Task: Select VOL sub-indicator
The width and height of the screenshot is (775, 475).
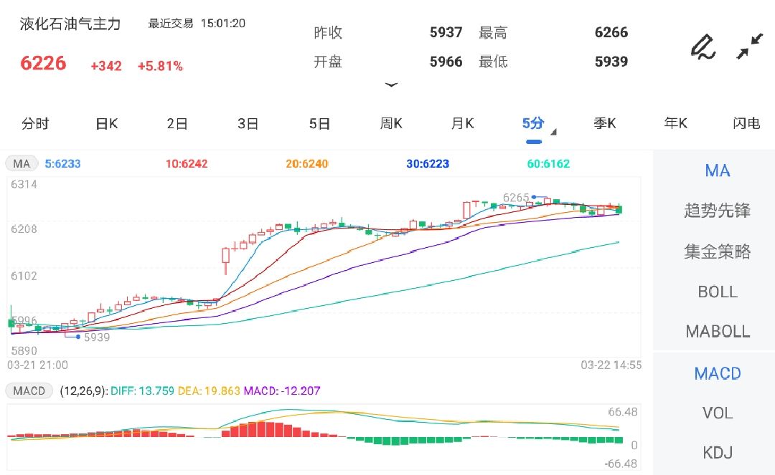Action: point(717,413)
